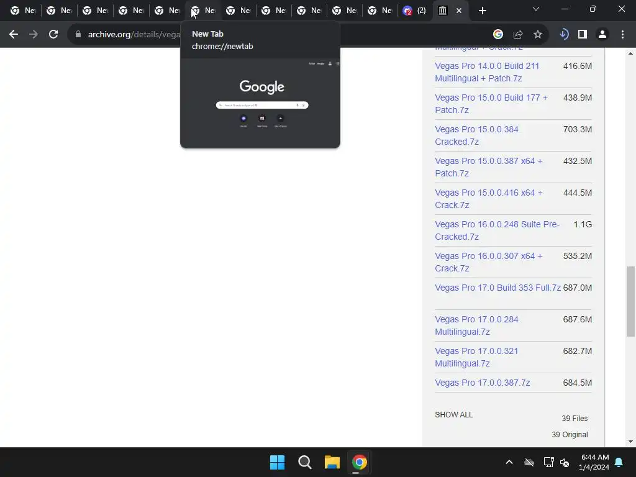Screen dimensions: 636x477
Task: Open Vegas Pro 15.0.0.384 Cracked.7z link
Action: point(476,135)
